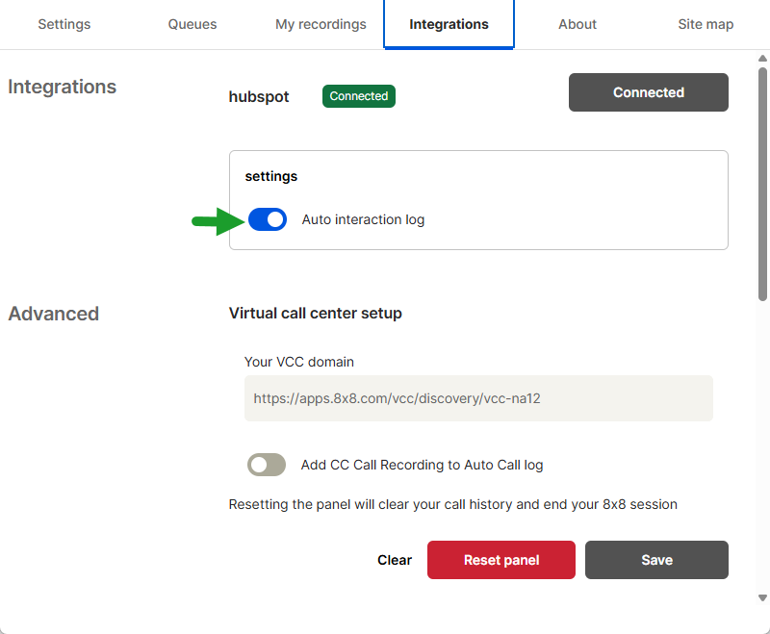The image size is (770, 634).
Task: Click the Add CC Call Recording label
Action: point(422,465)
